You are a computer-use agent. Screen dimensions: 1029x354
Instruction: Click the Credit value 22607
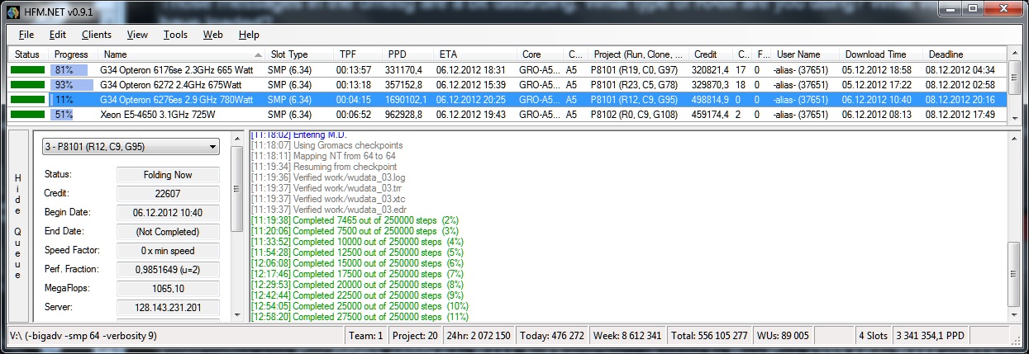coord(169,193)
